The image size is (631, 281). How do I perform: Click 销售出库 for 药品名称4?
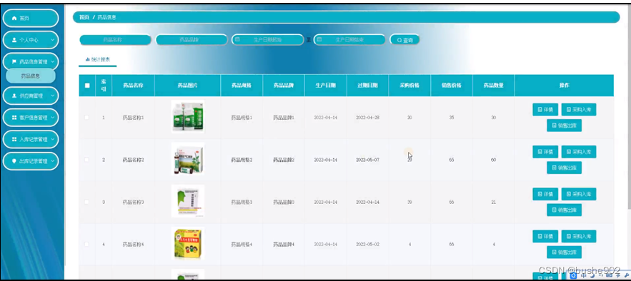coord(565,252)
